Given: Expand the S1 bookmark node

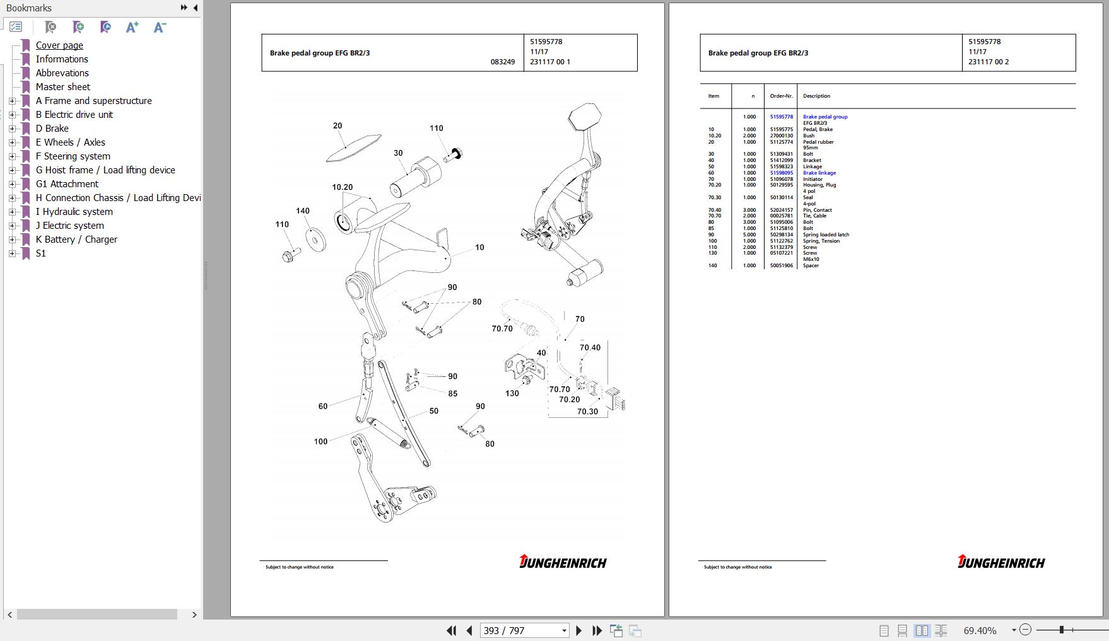Looking at the screenshot, I should [x=12, y=253].
